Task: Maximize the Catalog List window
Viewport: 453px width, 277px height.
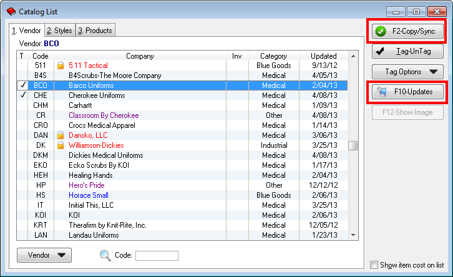Action: (416, 12)
